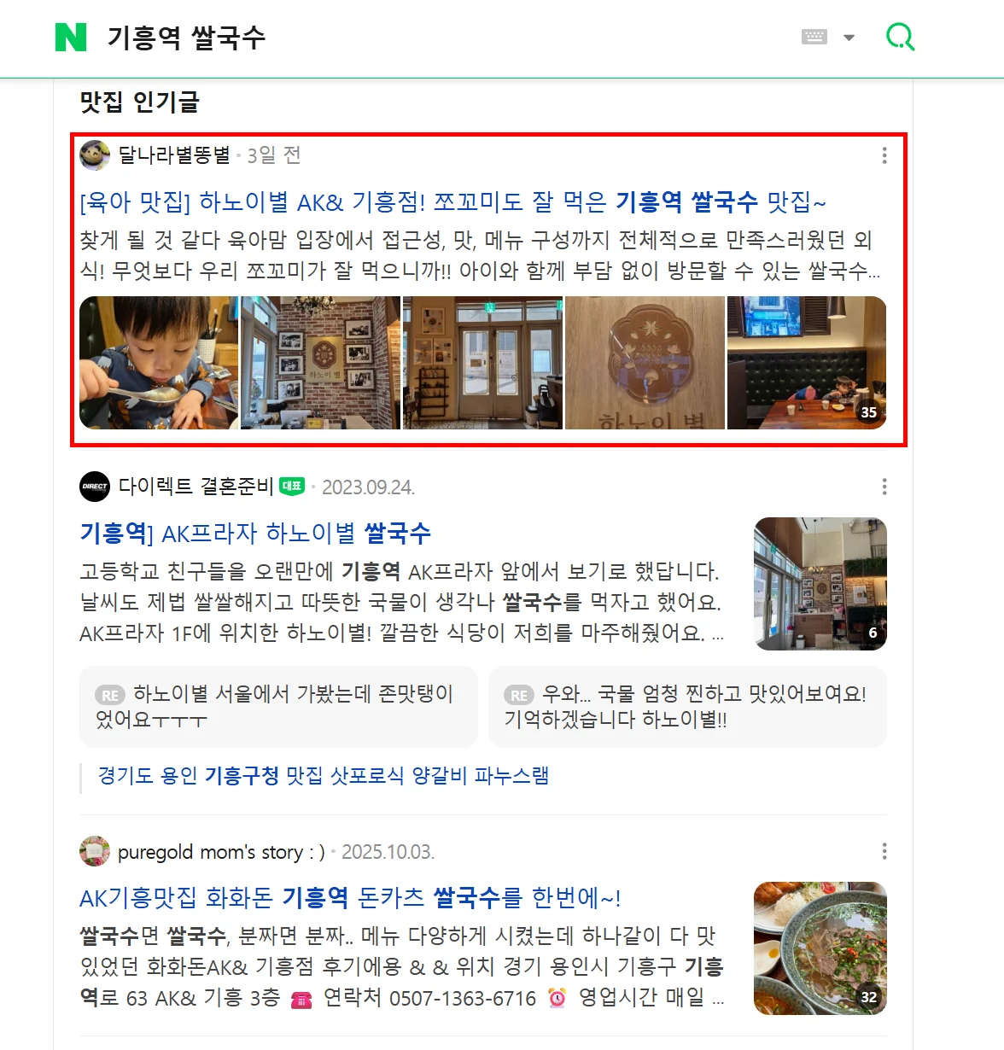
Task: Open post titled [육아 맛집] 하노이별 AK& 기흥점
Action: tap(452, 202)
